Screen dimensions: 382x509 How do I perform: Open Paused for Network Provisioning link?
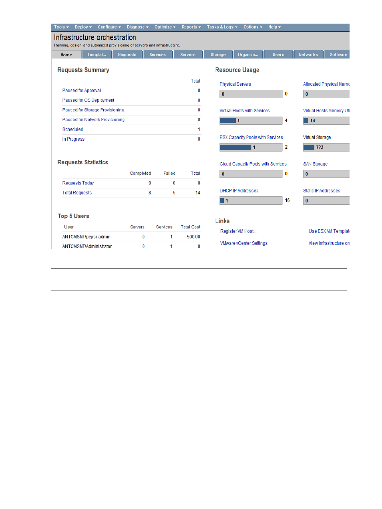94,119
